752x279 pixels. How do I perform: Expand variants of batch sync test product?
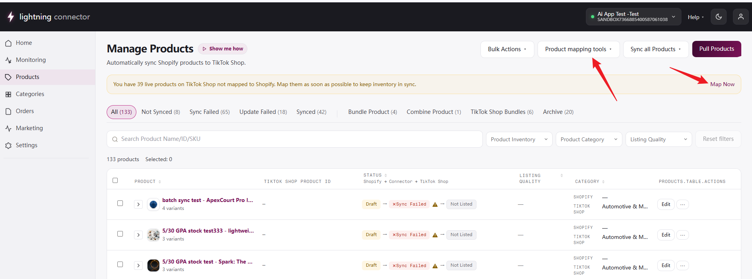pos(138,204)
